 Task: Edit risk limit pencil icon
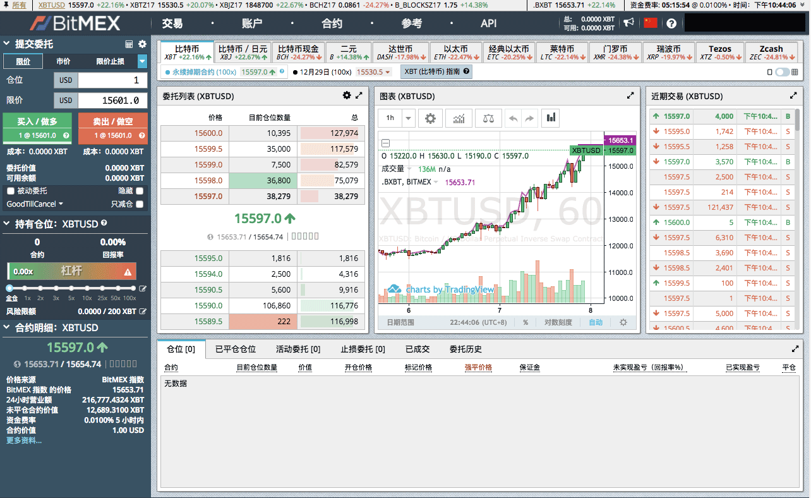coord(143,312)
